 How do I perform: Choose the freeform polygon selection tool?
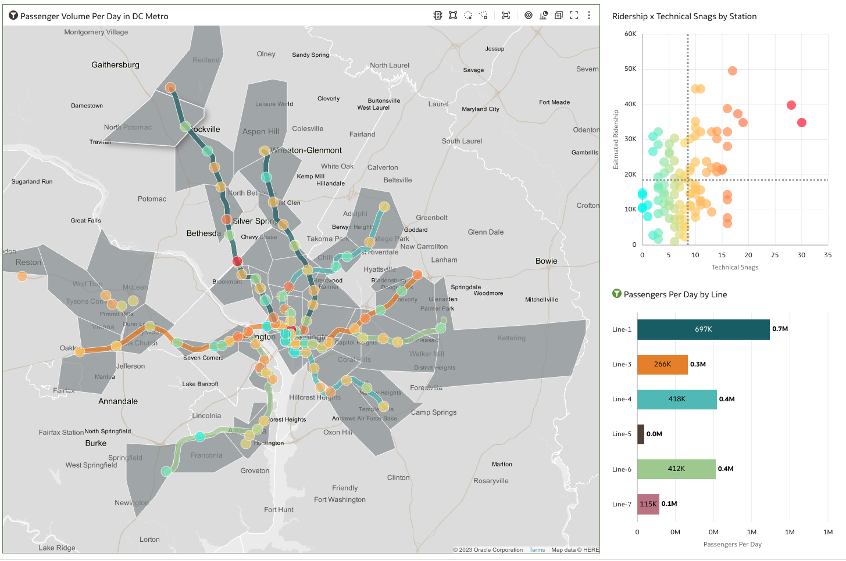click(483, 15)
